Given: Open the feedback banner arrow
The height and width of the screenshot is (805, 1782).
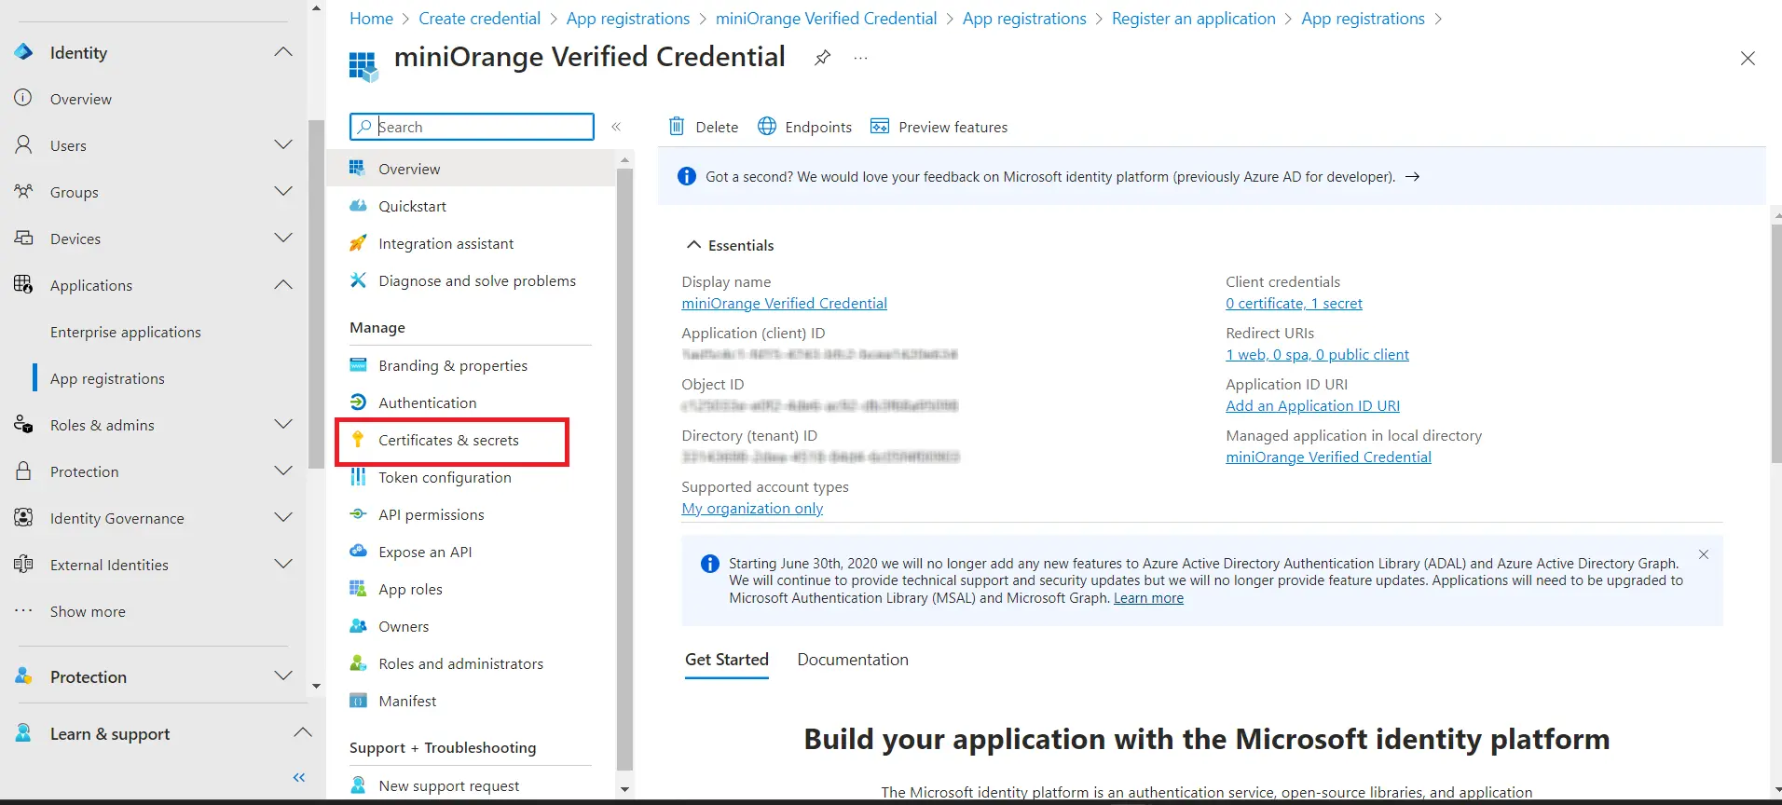Looking at the screenshot, I should pos(1412,177).
